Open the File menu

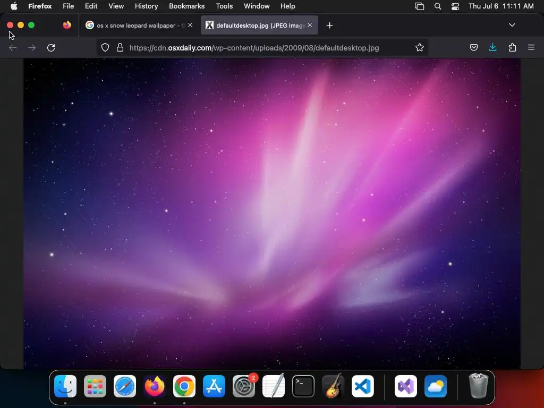(69, 6)
